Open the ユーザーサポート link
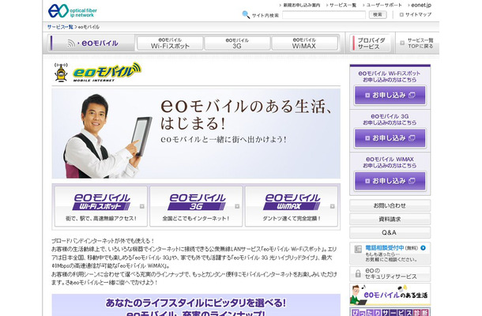 [x=384, y=5]
